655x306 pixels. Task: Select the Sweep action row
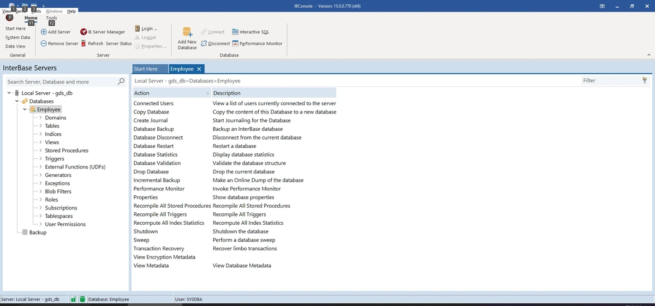point(235,240)
